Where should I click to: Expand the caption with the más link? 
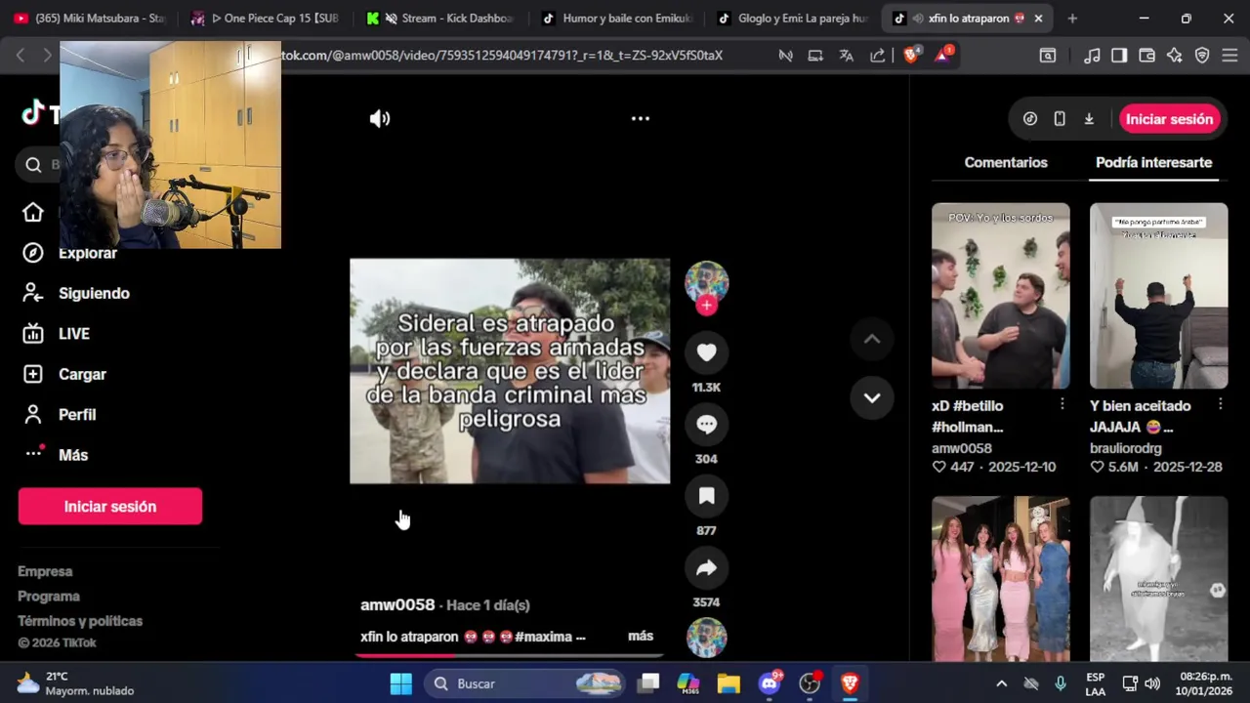coord(641,636)
